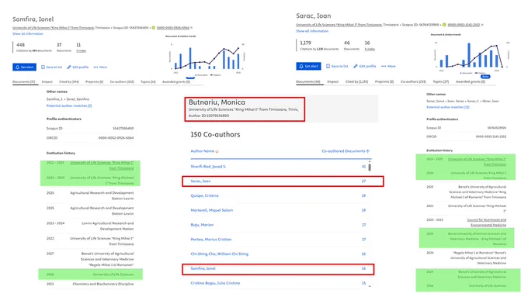Click Save to list bookmark icon on Sarac profile

[328, 66]
